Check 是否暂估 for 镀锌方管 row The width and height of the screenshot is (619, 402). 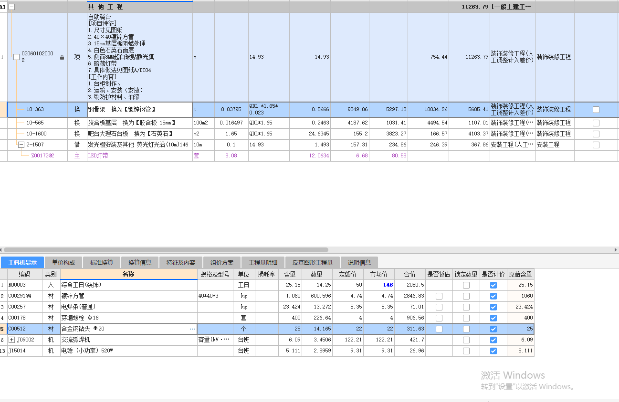439,296
